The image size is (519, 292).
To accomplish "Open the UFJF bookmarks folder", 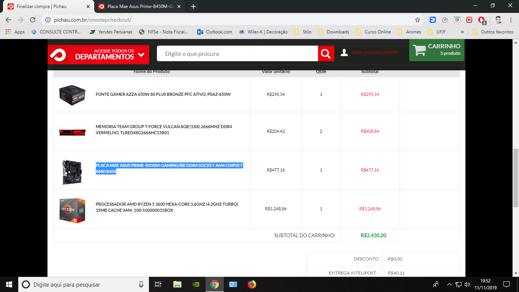I will click(437, 32).
